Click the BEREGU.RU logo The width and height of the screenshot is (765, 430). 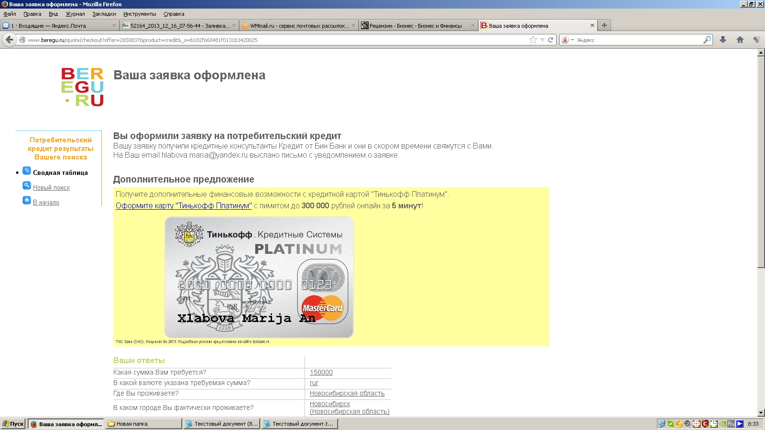82,87
